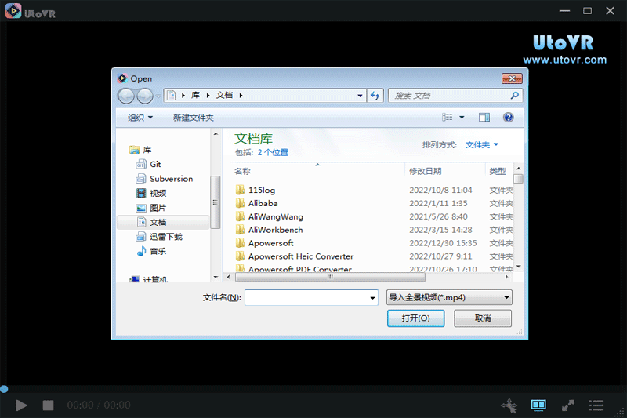Click the 取消 button
627x418 pixels.
[x=483, y=318]
